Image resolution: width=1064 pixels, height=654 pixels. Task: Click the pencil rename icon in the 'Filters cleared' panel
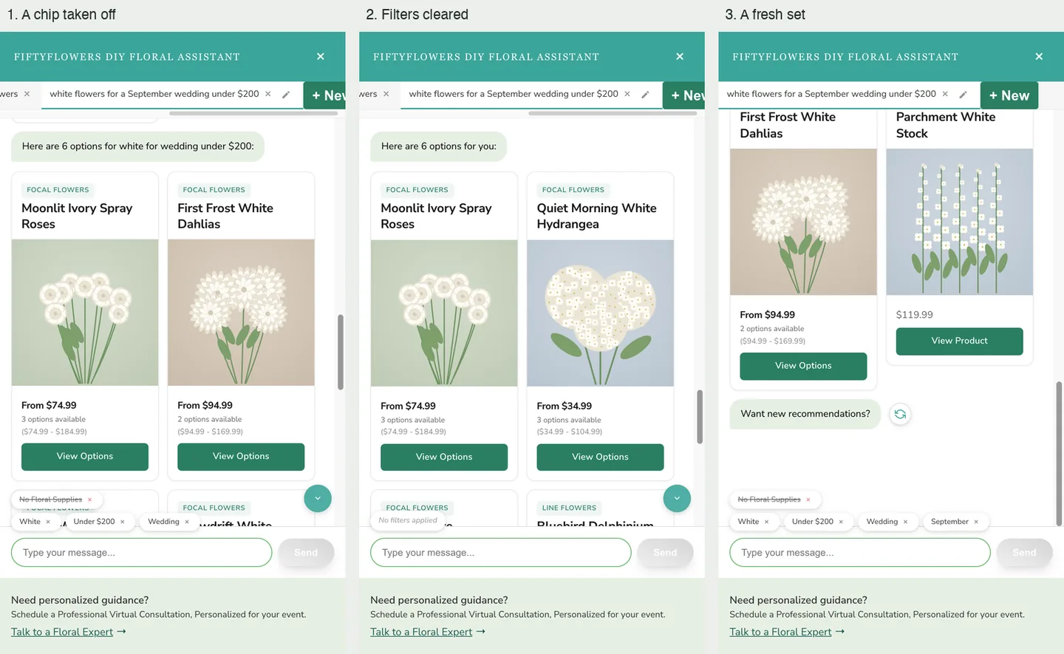click(x=645, y=95)
